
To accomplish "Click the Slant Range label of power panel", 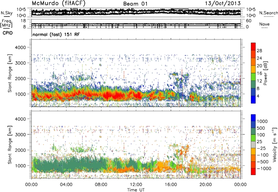I will (10, 73).
